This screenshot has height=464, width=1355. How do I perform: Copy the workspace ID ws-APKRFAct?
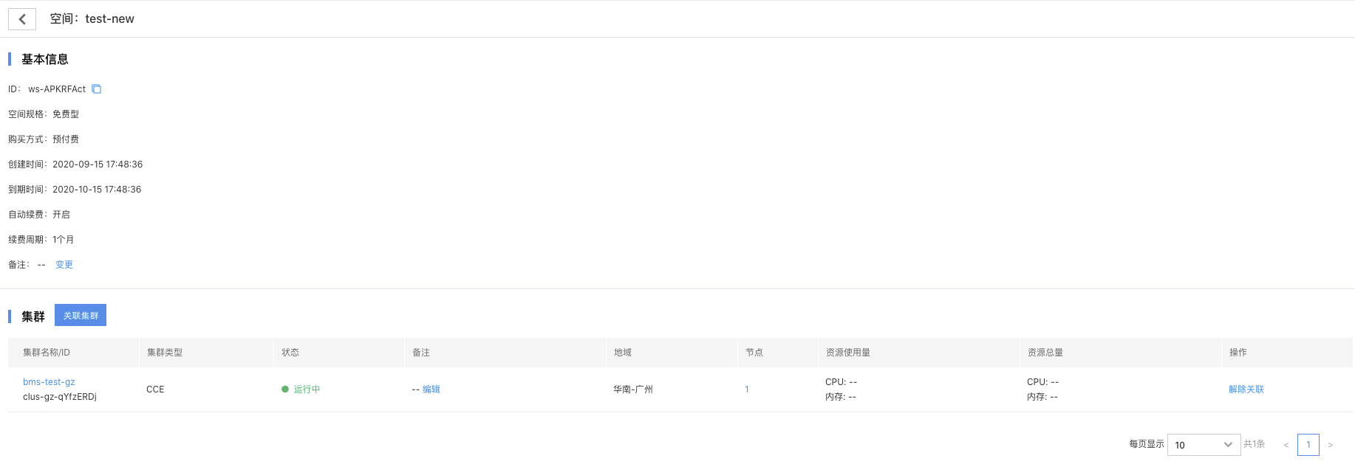[96, 89]
